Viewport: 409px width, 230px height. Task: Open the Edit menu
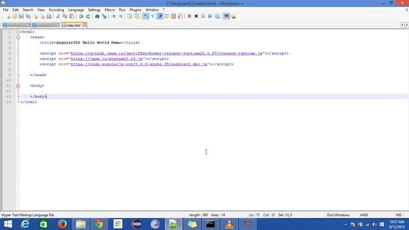[15, 10]
